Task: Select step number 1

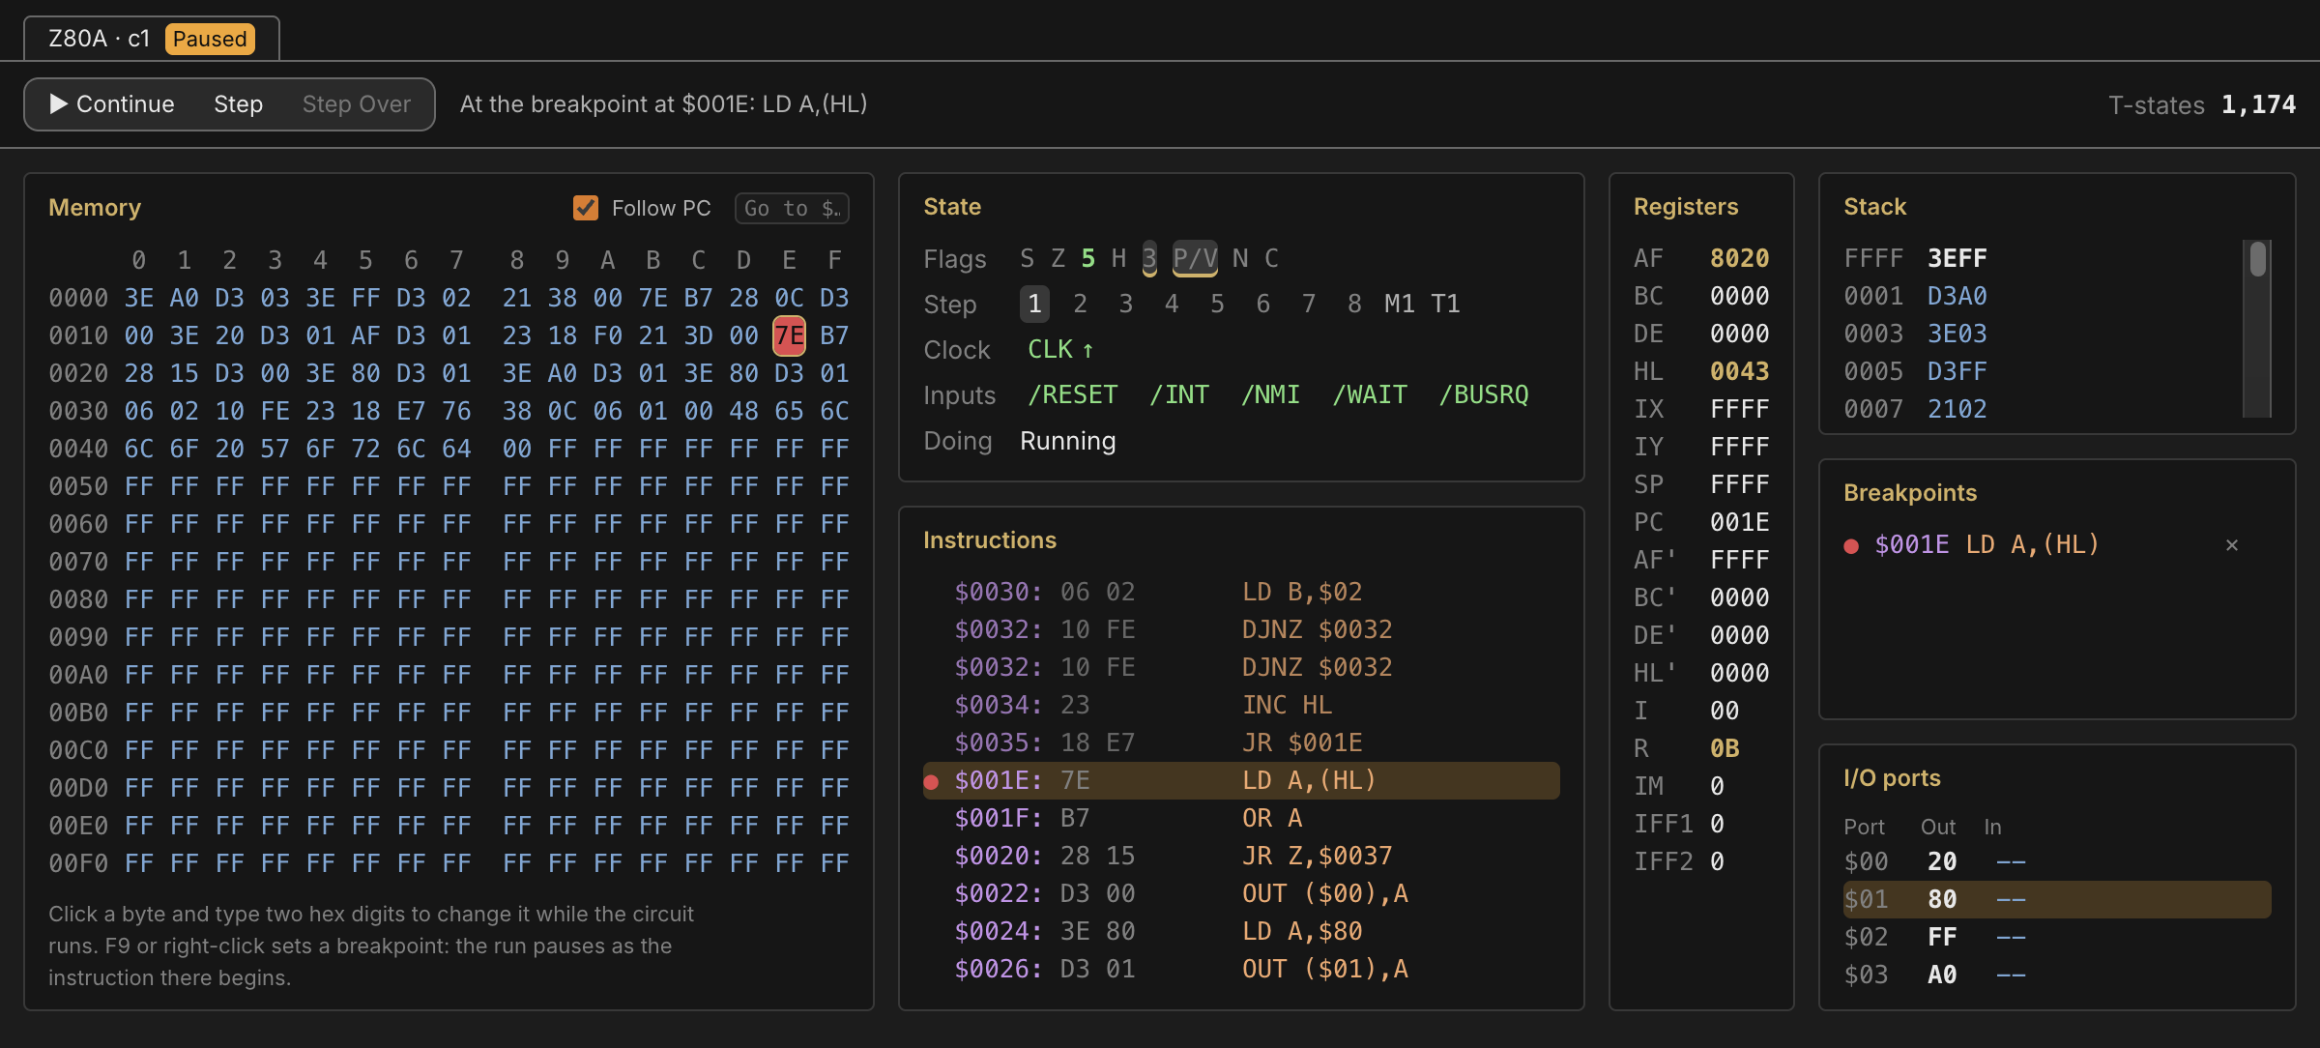Action: (x=1034, y=304)
